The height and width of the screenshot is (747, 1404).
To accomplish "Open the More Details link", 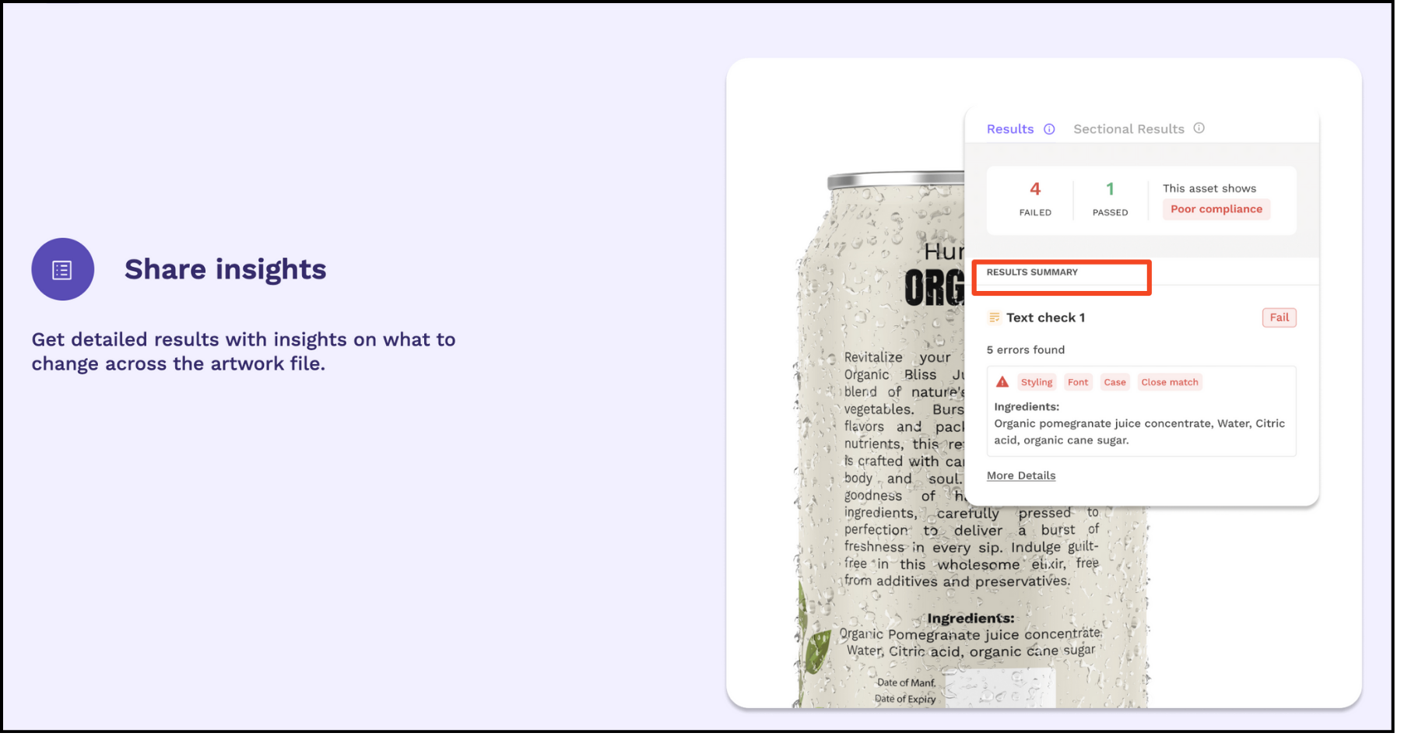I will (x=1021, y=475).
